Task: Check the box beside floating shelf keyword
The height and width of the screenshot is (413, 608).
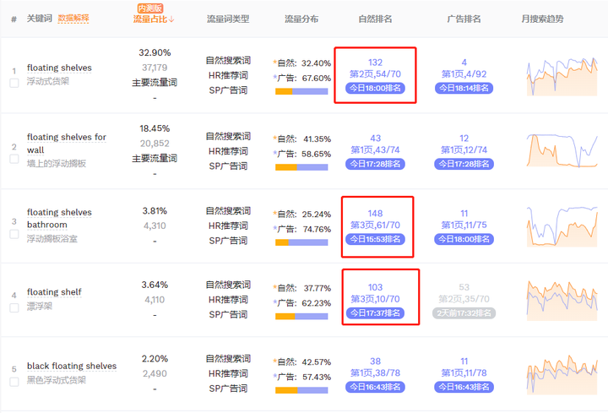Action: (x=14, y=307)
